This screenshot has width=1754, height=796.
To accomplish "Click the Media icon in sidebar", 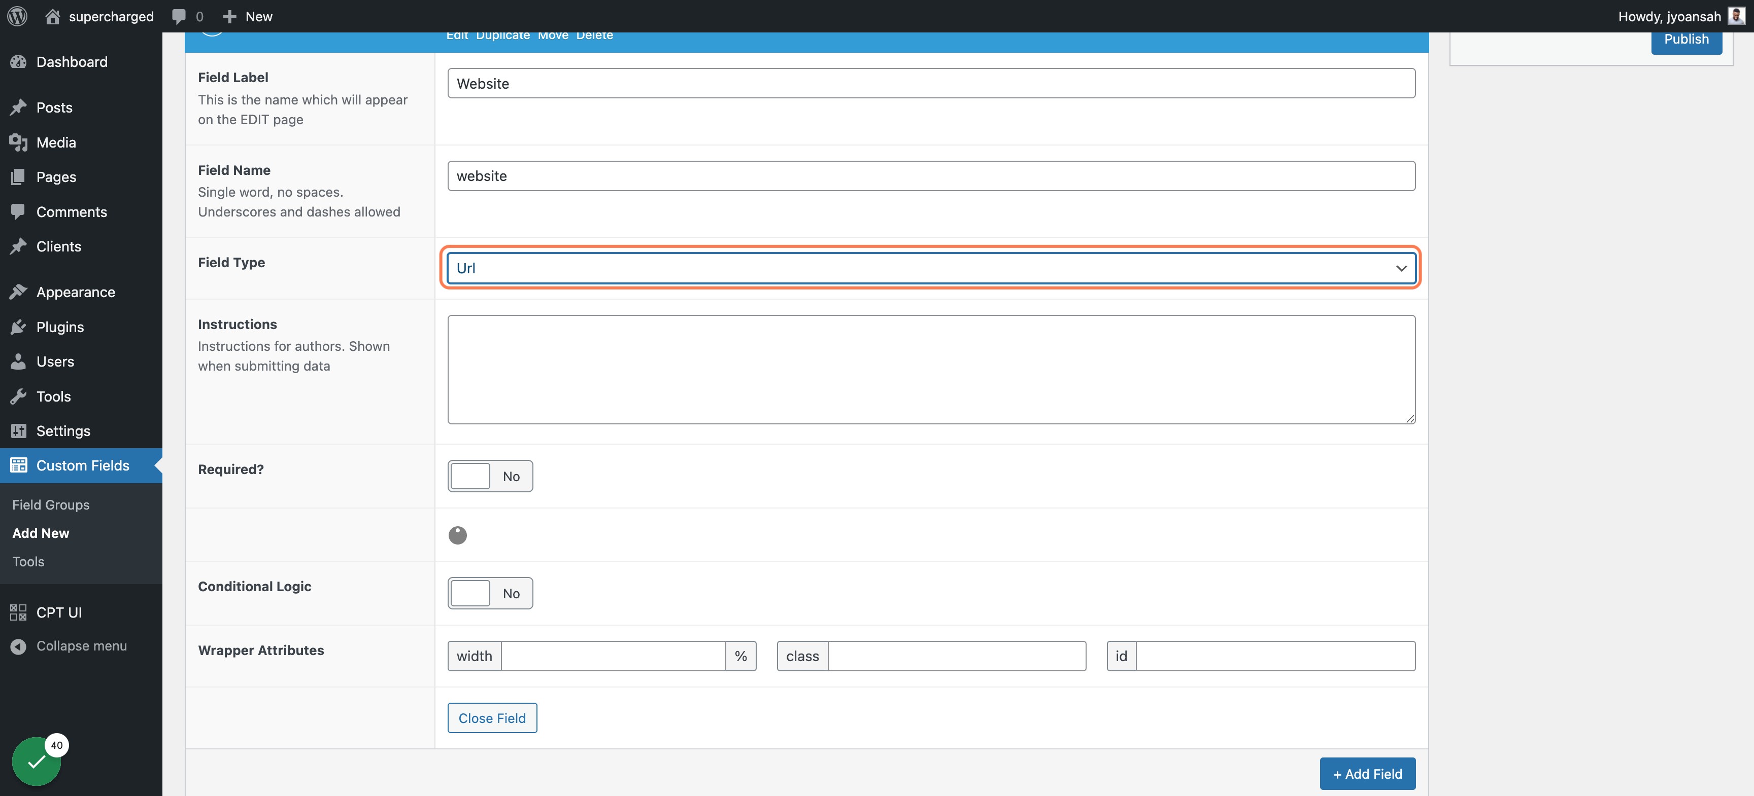I will [x=18, y=142].
